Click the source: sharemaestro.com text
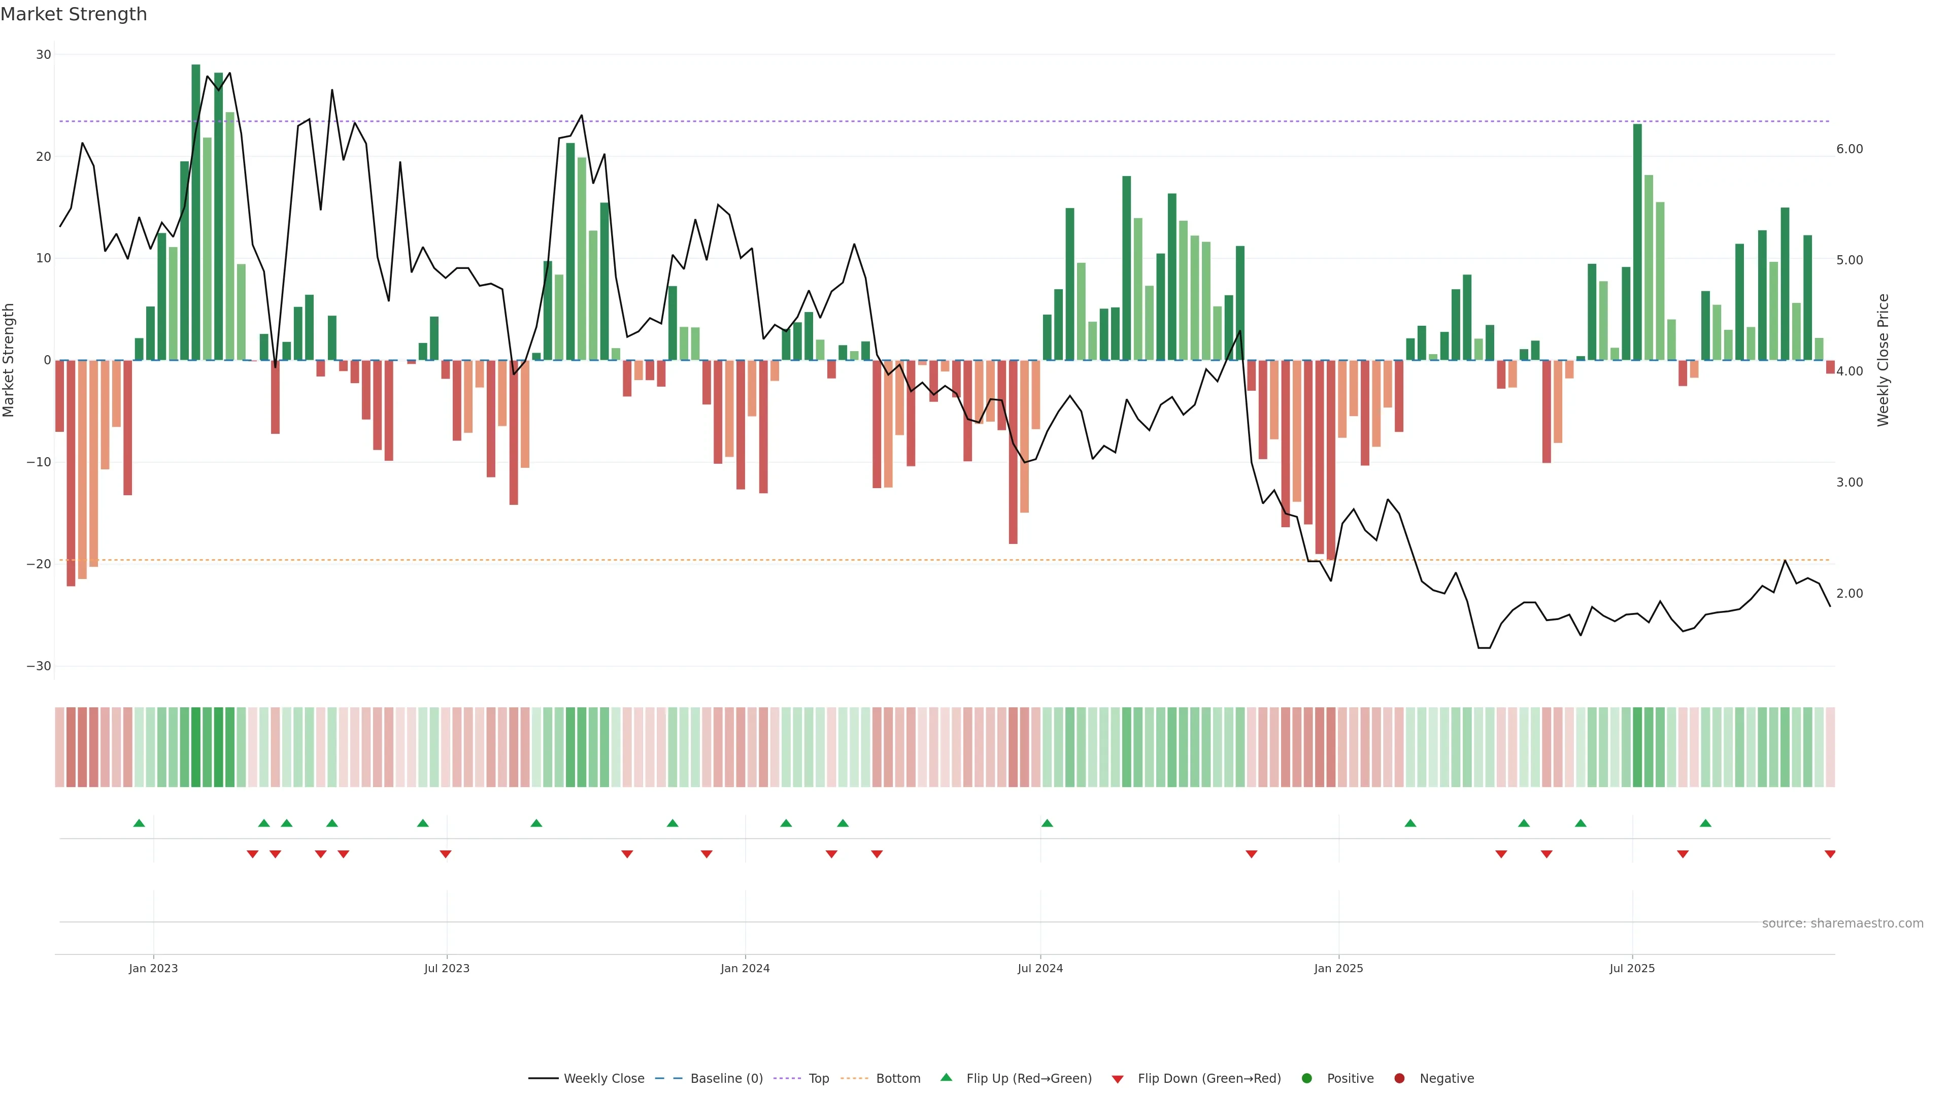This screenshot has width=1949, height=1096. pyautogui.click(x=1842, y=923)
